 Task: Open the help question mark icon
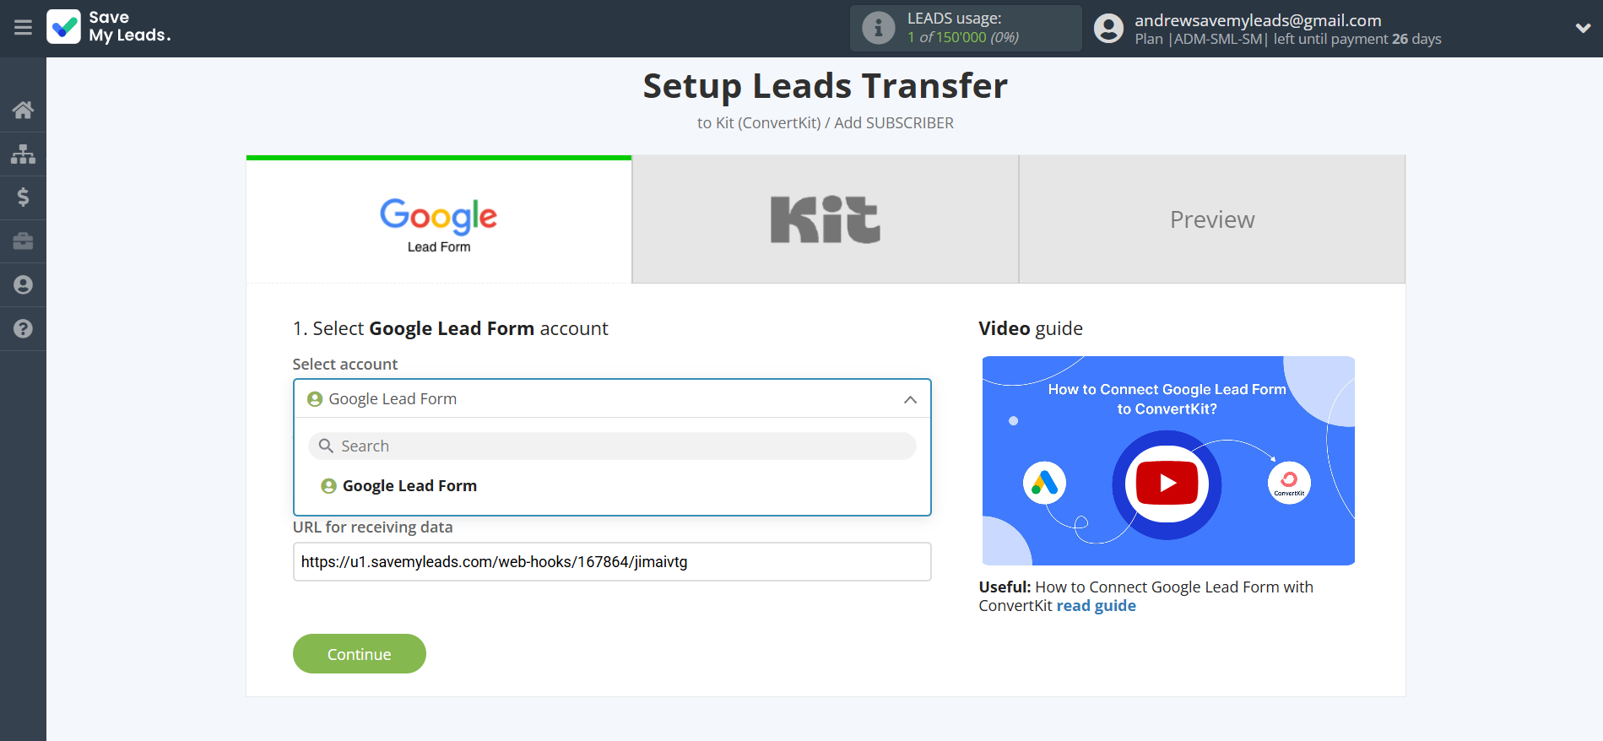pos(23,329)
